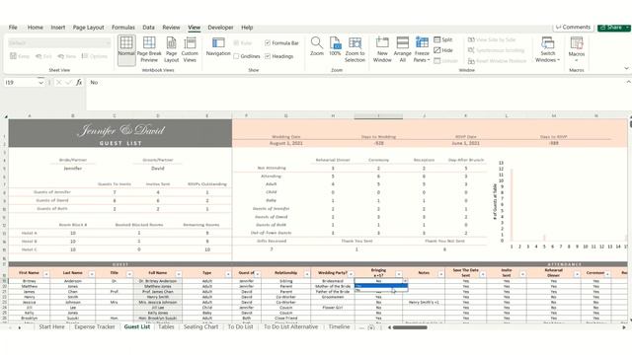This screenshot has width=632, height=355.
Task: Open Page Break Preview
Action: 149,49
